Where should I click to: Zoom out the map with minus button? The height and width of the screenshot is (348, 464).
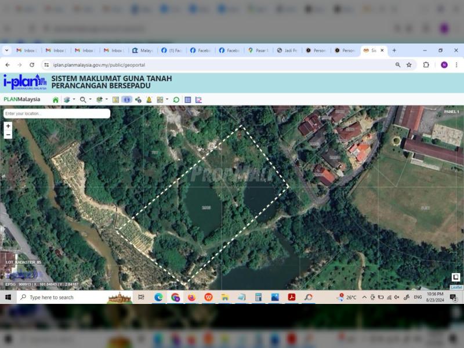click(x=8, y=135)
